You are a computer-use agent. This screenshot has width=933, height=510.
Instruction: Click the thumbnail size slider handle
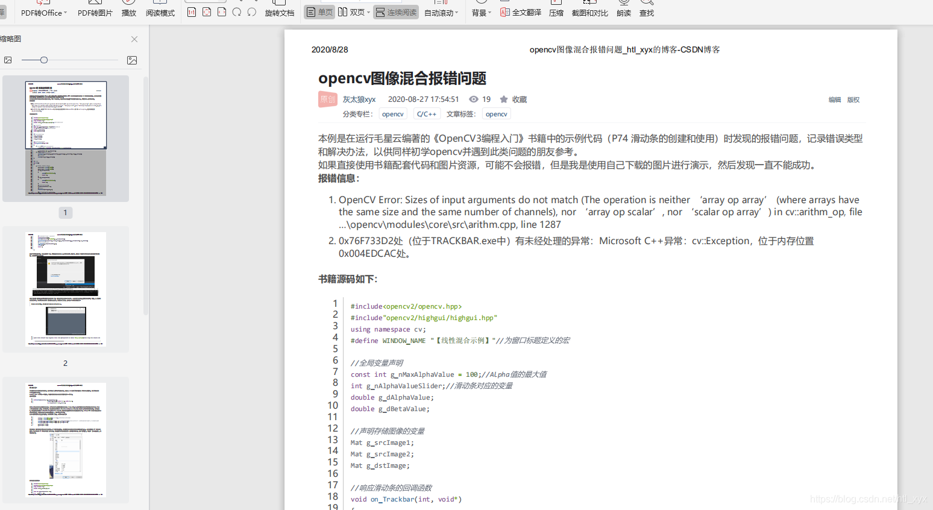click(43, 60)
